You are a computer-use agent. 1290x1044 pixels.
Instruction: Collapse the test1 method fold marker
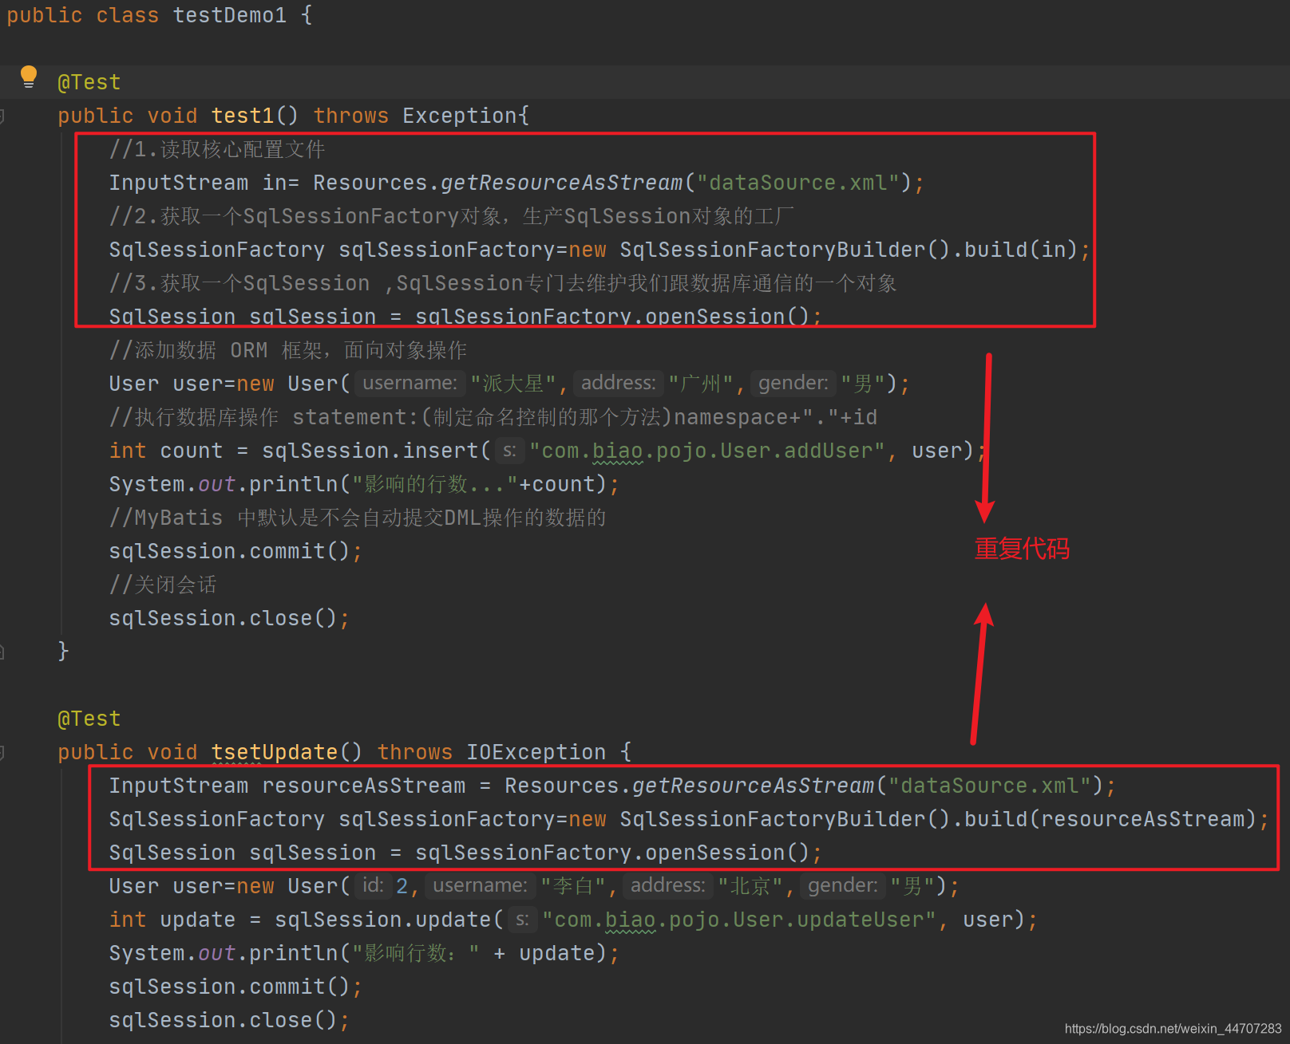click(x=2, y=116)
